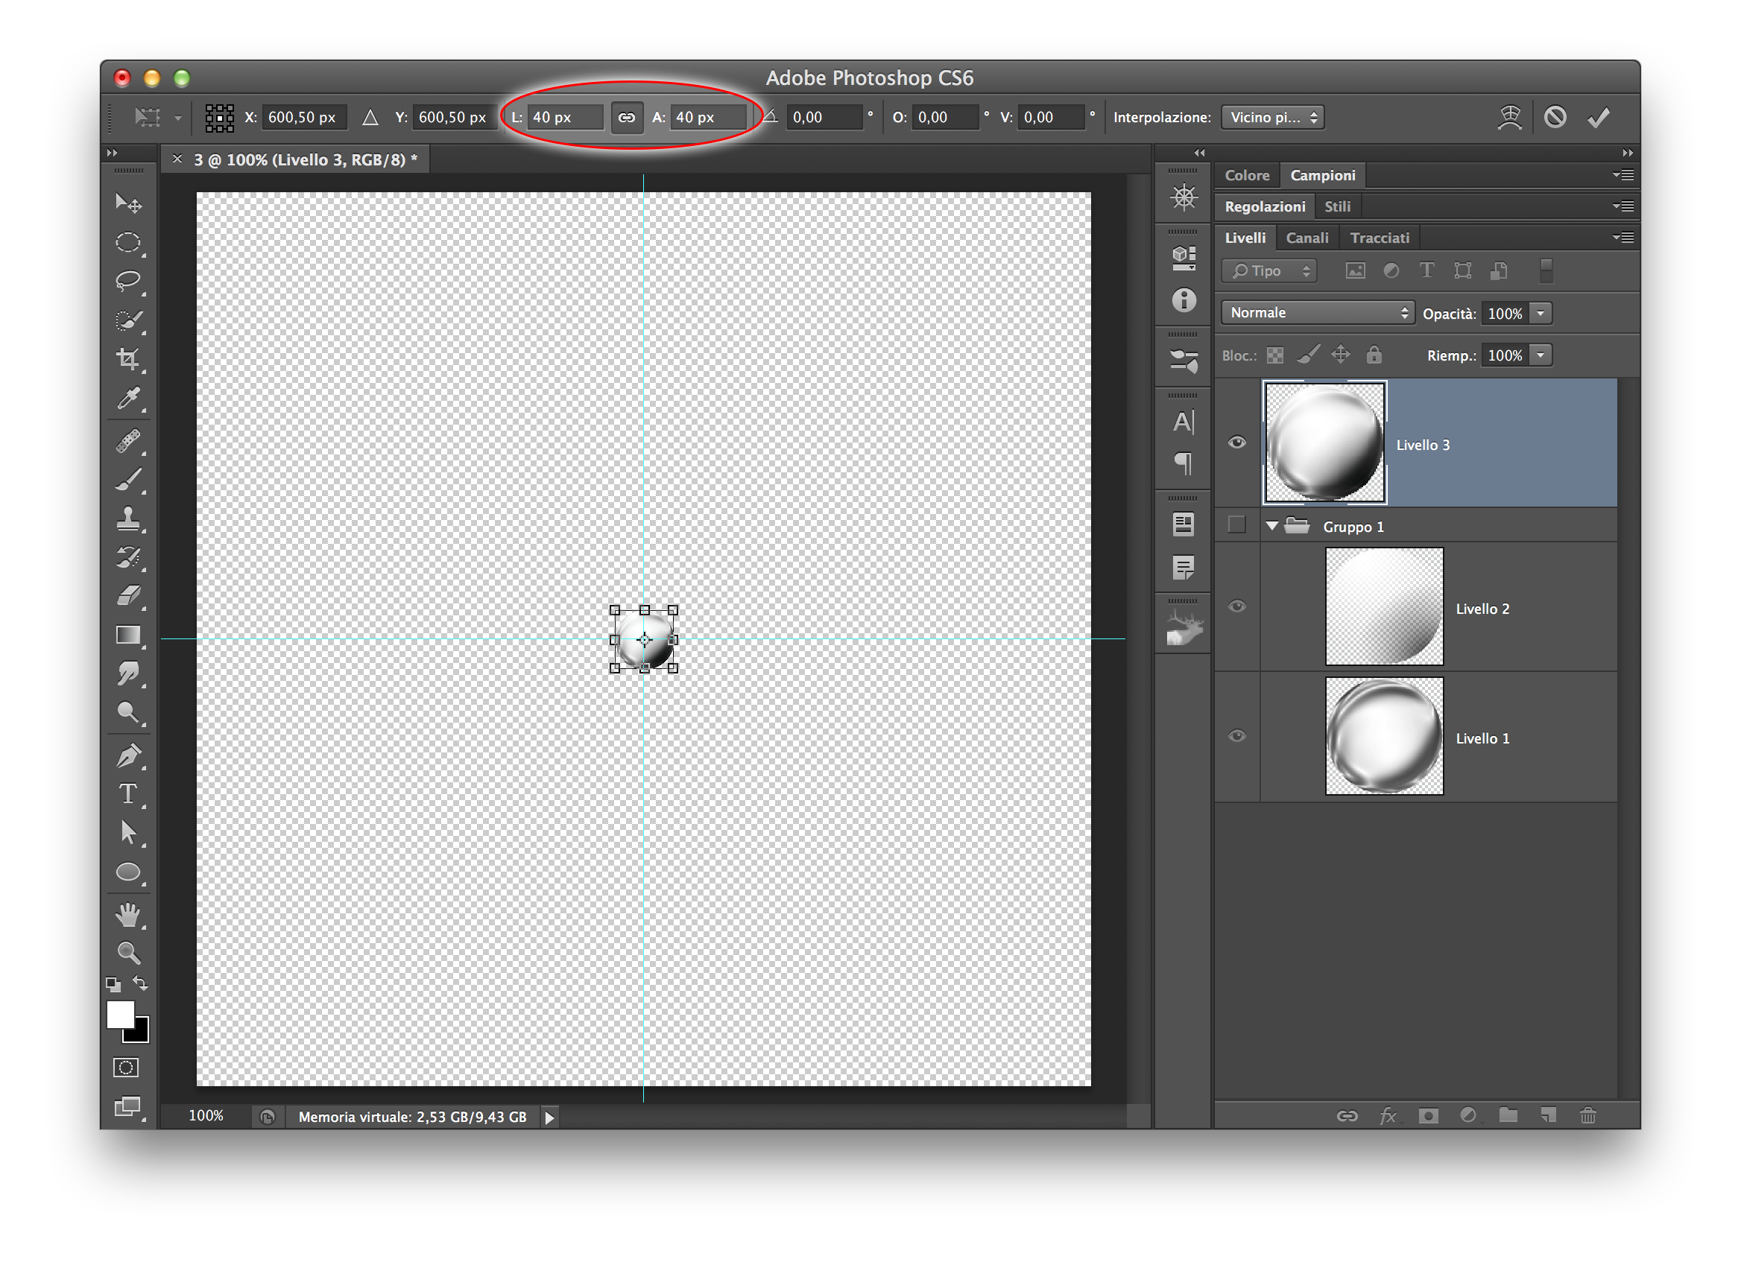The height and width of the screenshot is (1262, 1741).
Task: Select the Horizontal Type tool
Action: 127,795
